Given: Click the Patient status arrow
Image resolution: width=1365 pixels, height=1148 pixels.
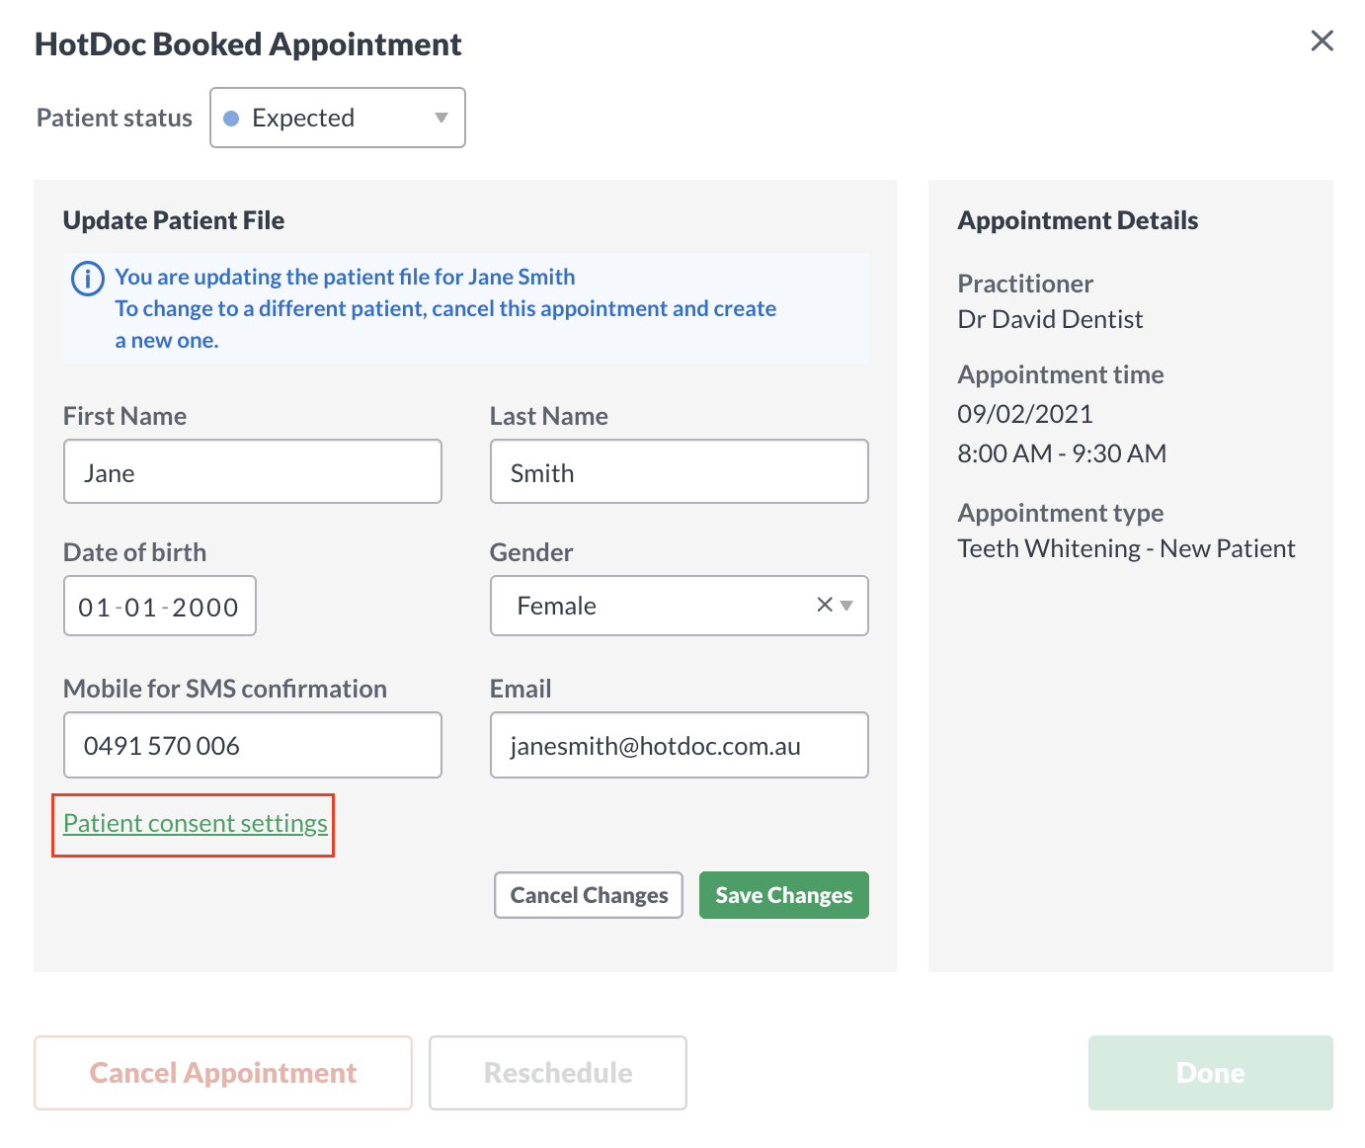Looking at the screenshot, I should click(x=442, y=118).
